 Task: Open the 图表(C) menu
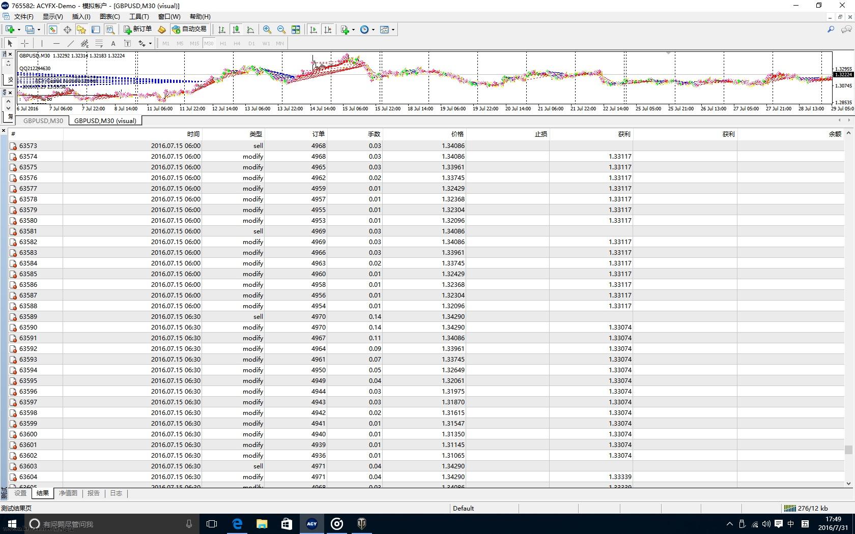109,16
